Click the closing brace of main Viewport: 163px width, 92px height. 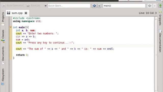pyautogui.click(x=13, y=58)
